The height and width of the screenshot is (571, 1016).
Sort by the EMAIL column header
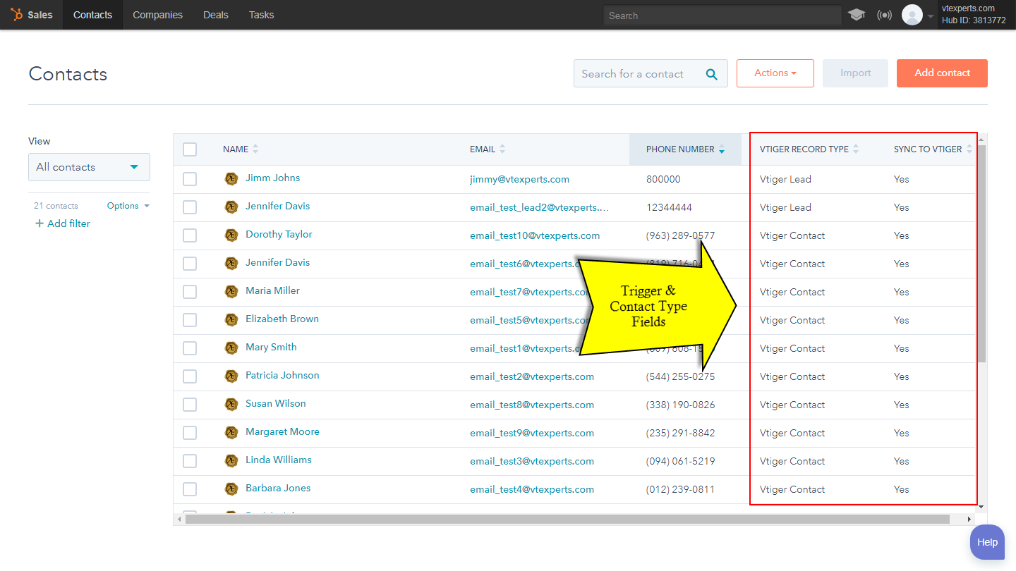(x=488, y=149)
